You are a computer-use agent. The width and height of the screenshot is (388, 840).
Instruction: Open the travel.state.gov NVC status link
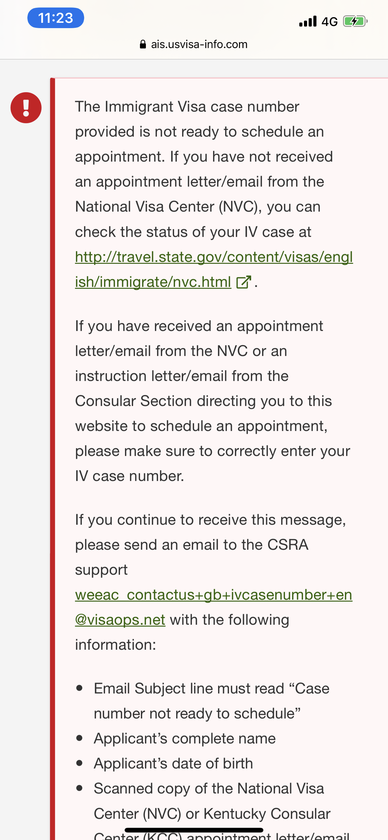(x=214, y=269)
